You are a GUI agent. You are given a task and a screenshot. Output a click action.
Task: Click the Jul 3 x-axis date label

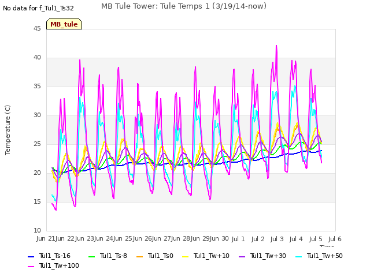[x=277, y=239]
